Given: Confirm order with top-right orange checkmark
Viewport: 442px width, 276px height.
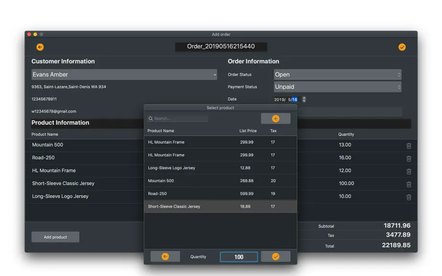Looking at the screenshot, I should [402, 47].
